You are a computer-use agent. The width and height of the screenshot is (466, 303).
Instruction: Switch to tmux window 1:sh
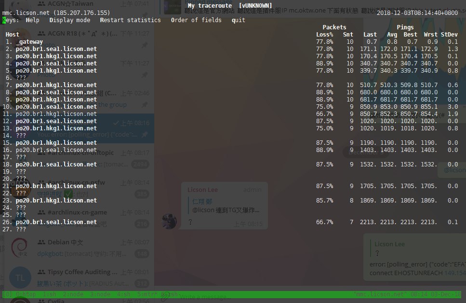[x=49, y=294]
